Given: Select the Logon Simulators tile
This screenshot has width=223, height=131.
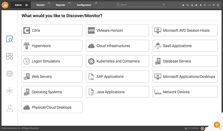Looking at the screenshot, I should point(52,61).
